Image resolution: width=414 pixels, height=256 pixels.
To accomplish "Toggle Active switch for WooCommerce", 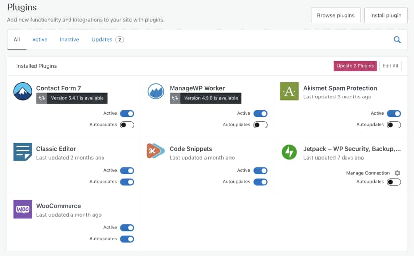I will point(127,228).
